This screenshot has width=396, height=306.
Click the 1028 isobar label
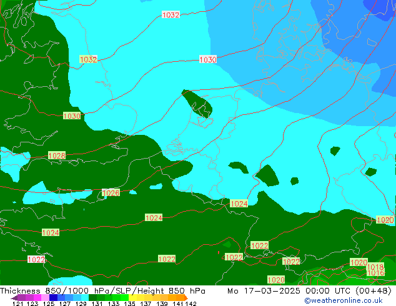point(57,155)
